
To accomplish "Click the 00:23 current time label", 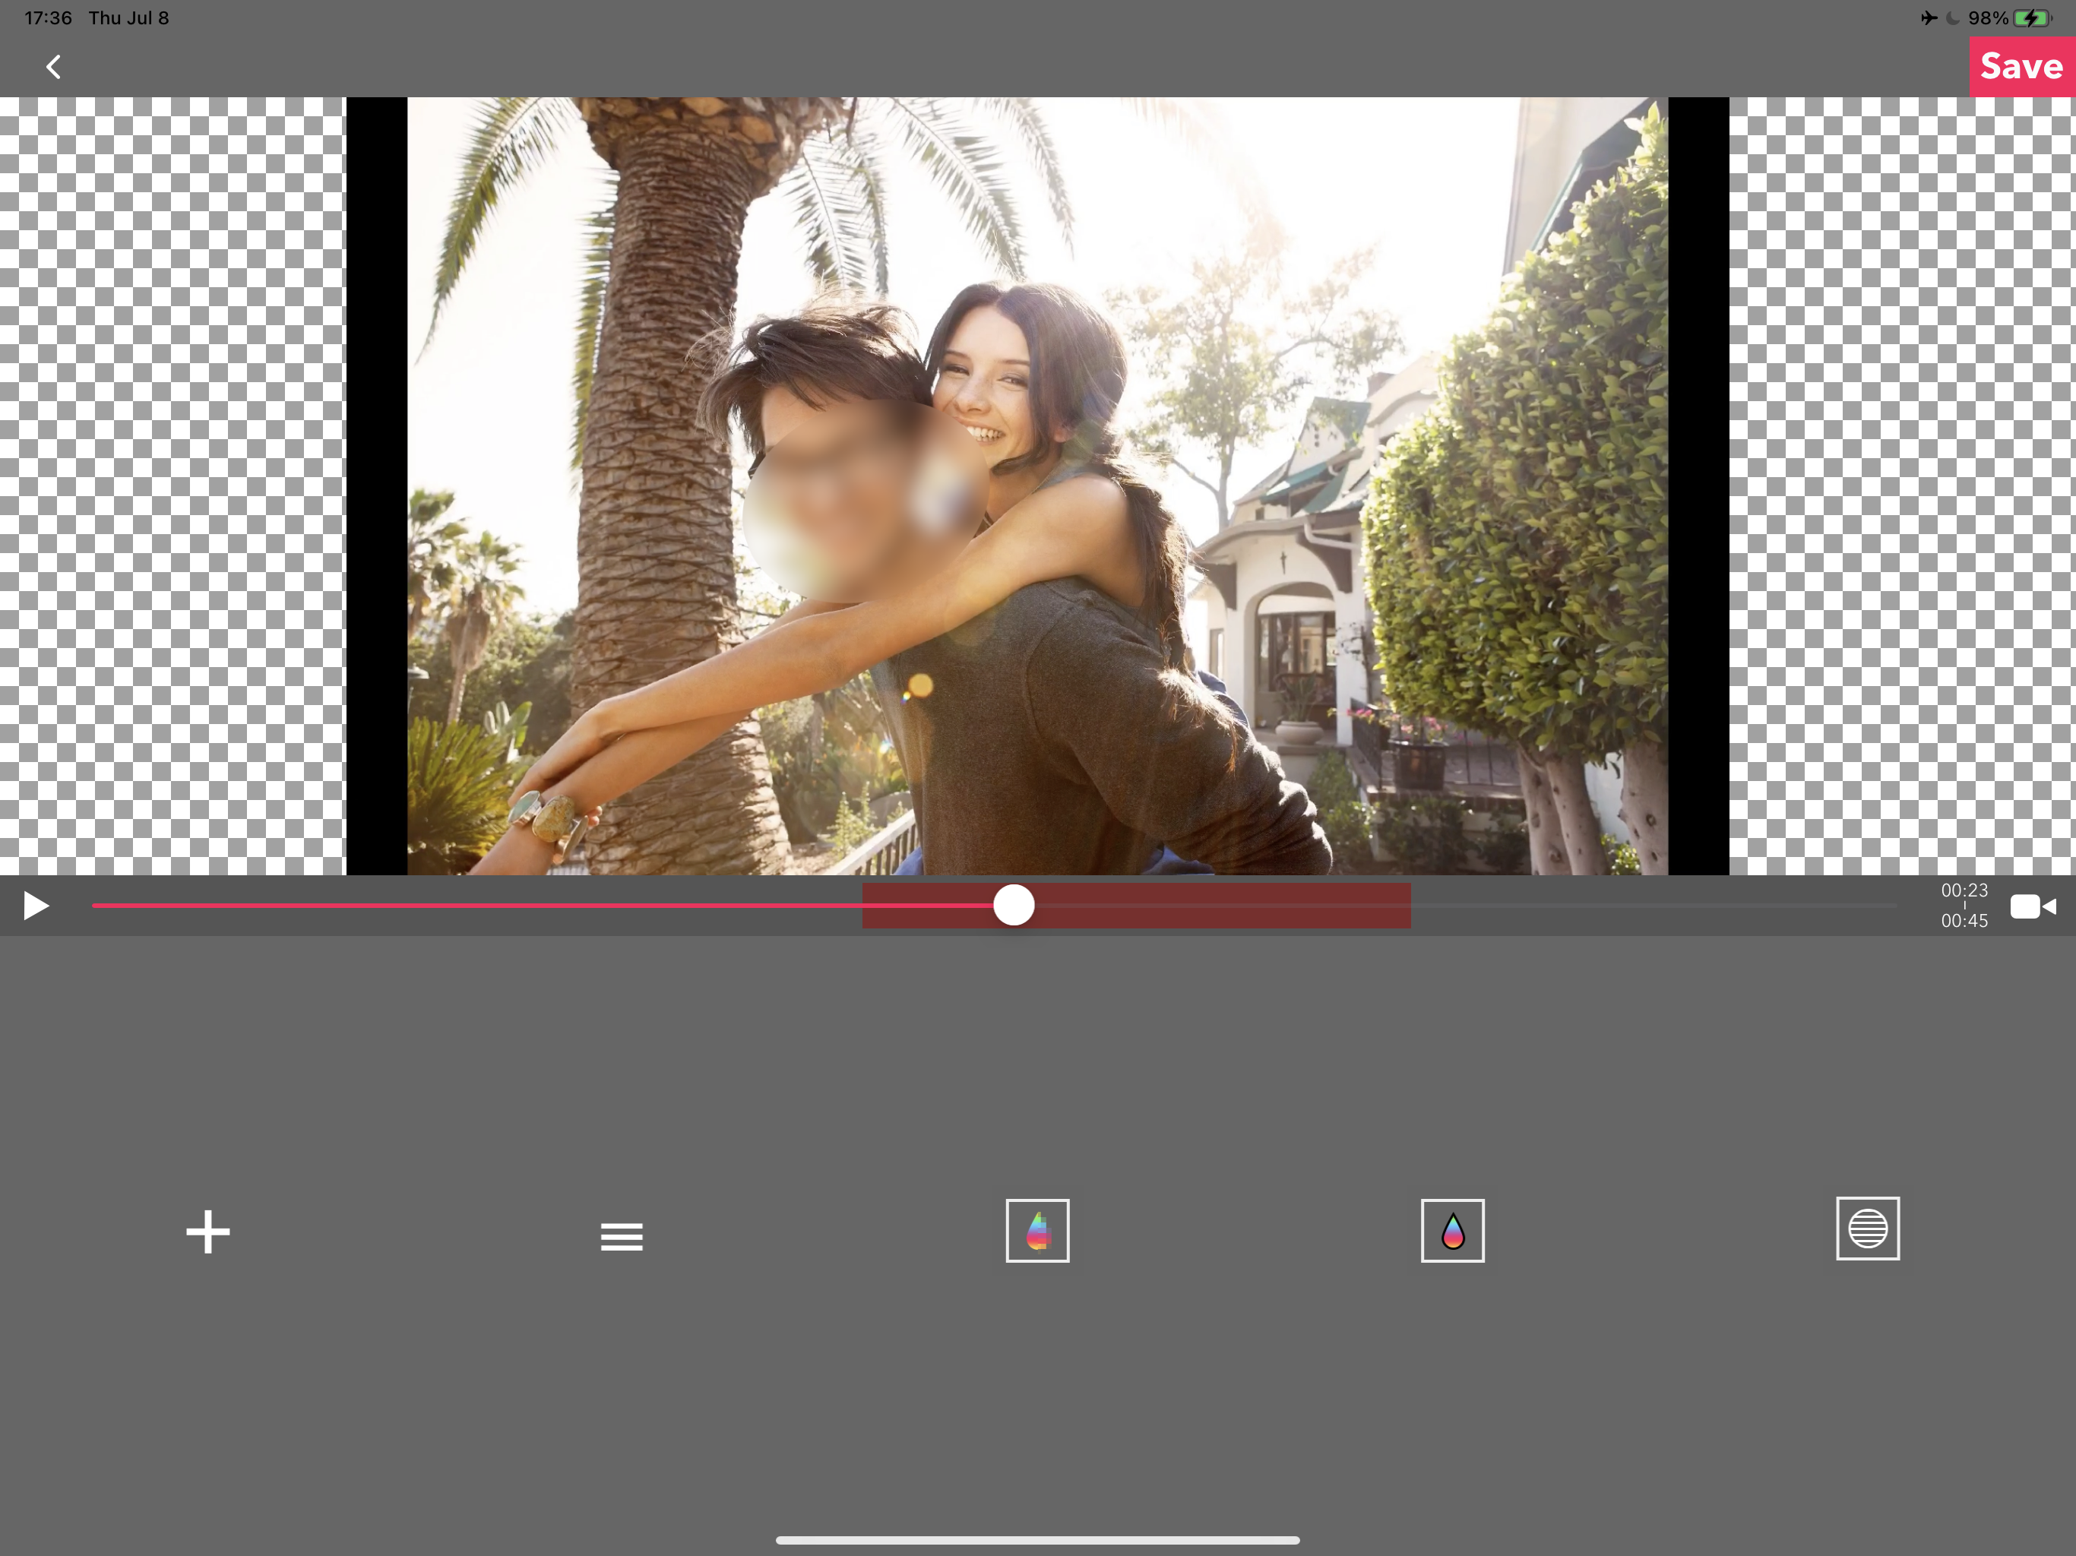I will click(x=1964, y=890).
